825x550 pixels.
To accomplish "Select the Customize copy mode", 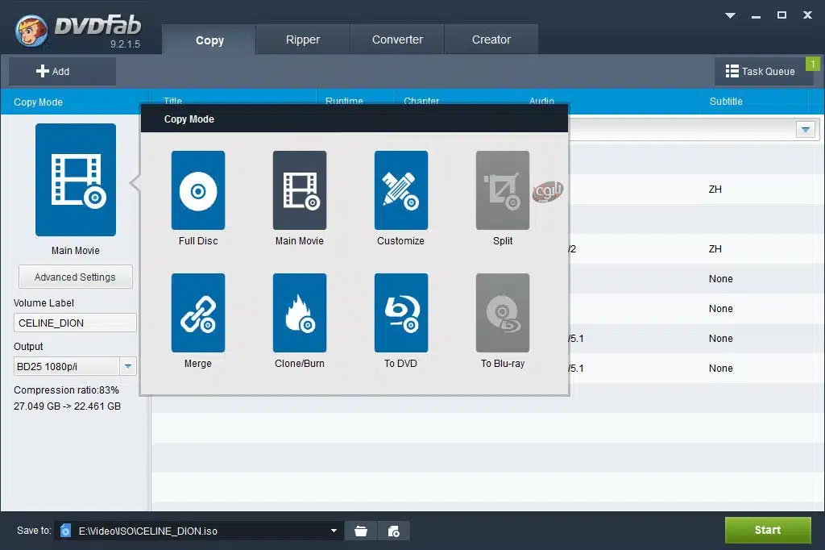I will coord(401,190).
